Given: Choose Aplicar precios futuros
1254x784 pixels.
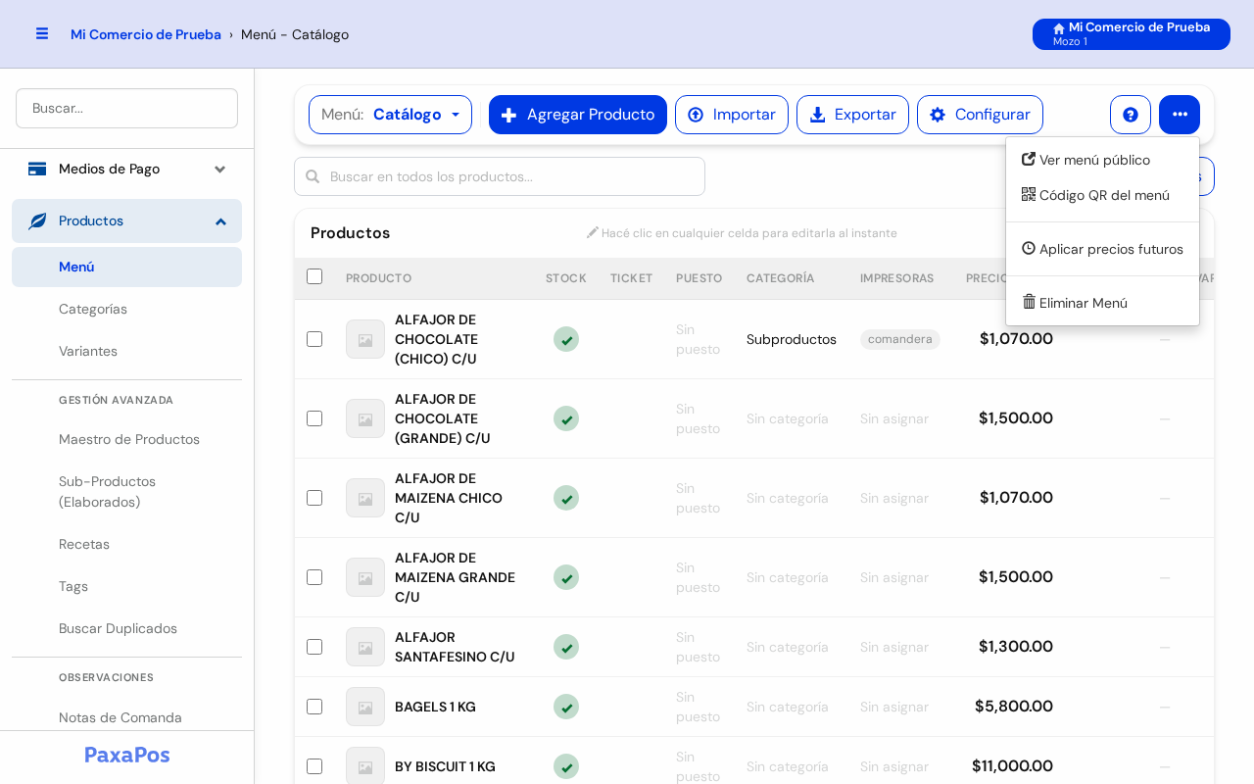Looking at the screenshot, I should pos(1102,249).
